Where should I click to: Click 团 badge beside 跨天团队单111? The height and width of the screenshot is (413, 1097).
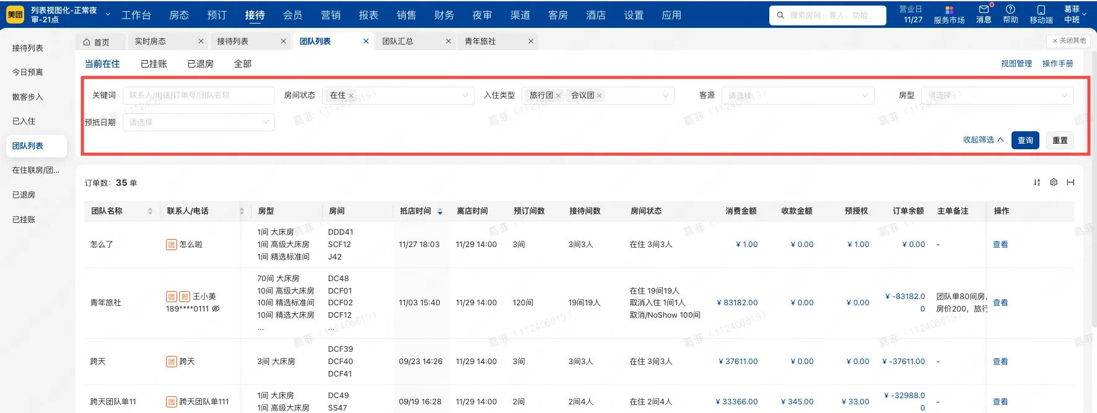[x=172, y=402]
